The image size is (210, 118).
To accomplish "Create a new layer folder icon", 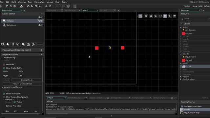I will click(x=28, y=44).
